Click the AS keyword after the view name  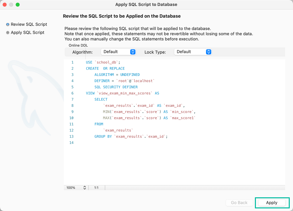pyautogui.click(x=157, y=93)
